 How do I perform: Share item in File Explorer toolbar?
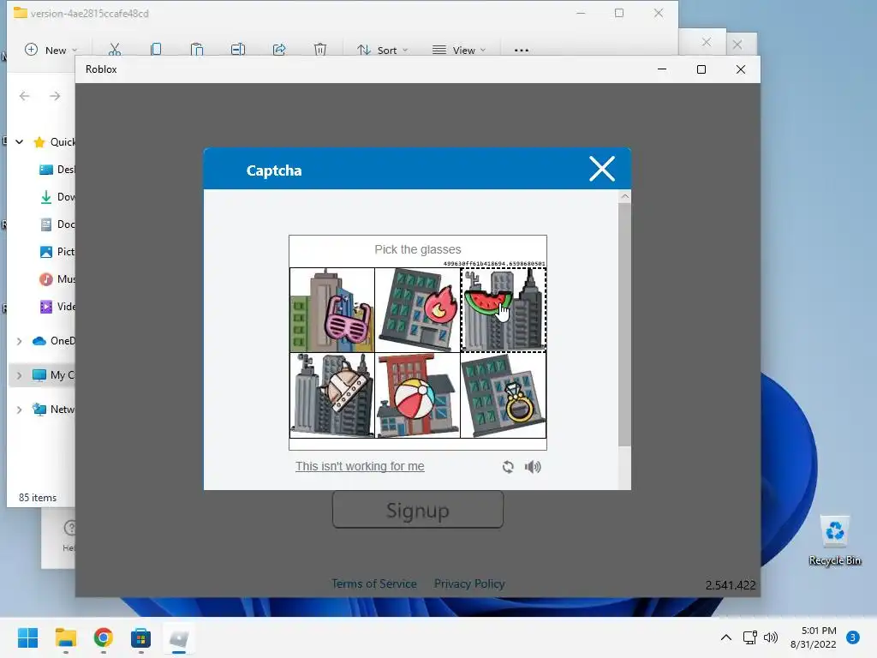(x=279, y=50)
